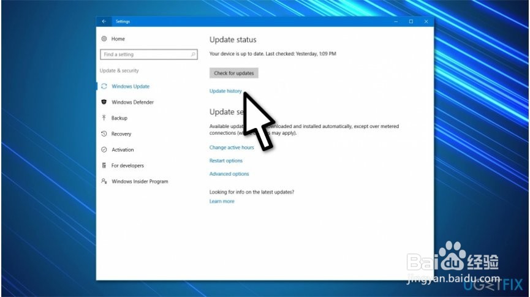Screen dimensions: 530x297
Task: Open the Windows Update section
Action: coord(131,86)
